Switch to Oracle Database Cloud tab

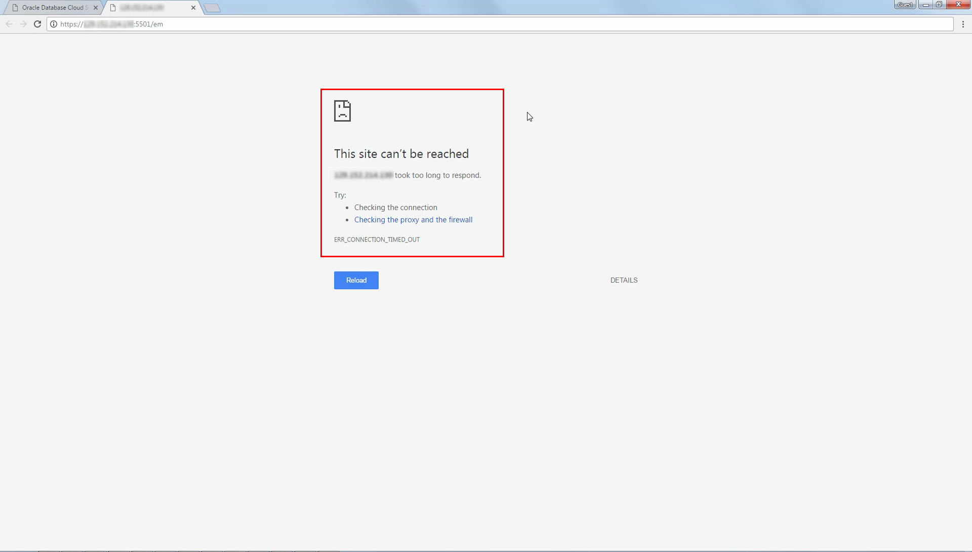53,8
